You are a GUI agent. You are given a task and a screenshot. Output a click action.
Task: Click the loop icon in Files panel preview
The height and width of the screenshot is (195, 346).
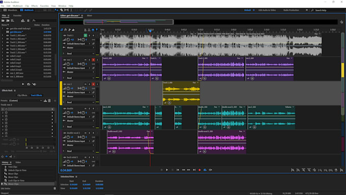pyautogui.click(x=28, y=84)
